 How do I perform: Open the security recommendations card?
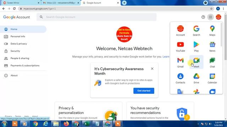point(160,111)
